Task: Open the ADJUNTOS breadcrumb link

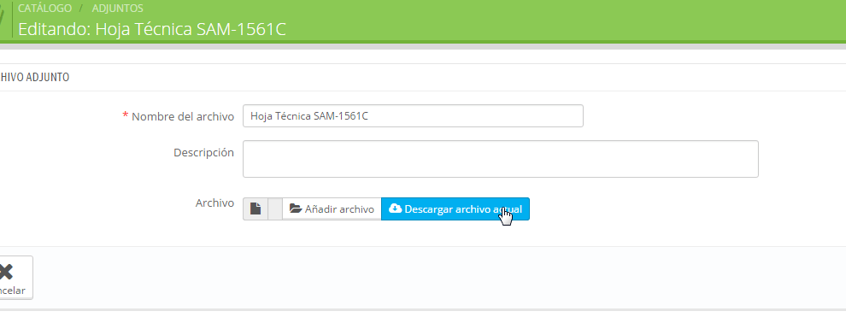Action: (118, 9)
